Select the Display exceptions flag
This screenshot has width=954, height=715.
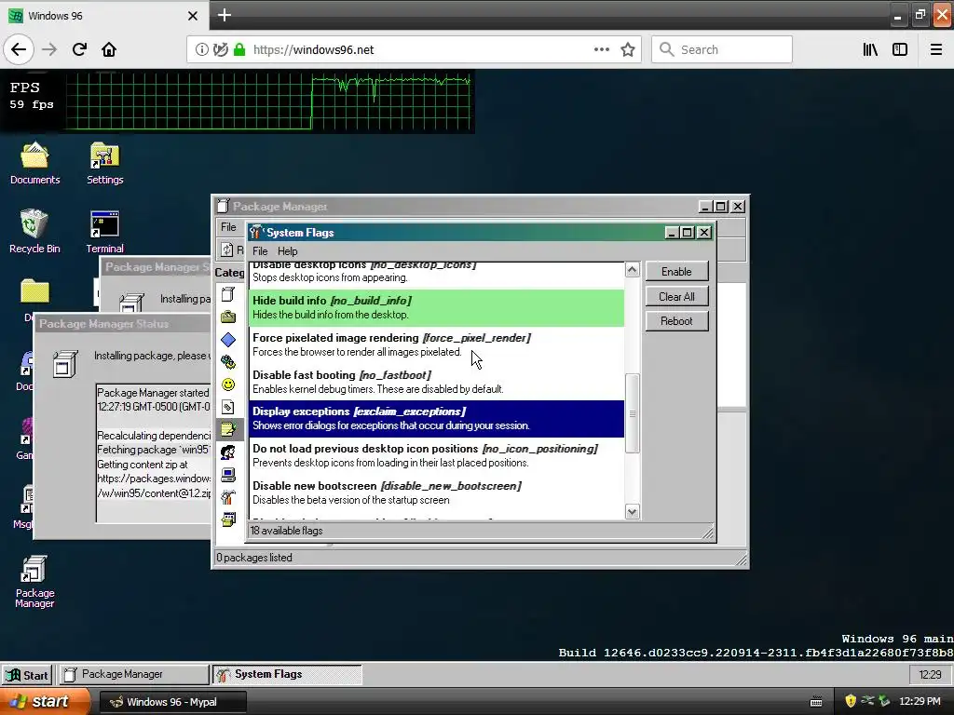(437, 418)
